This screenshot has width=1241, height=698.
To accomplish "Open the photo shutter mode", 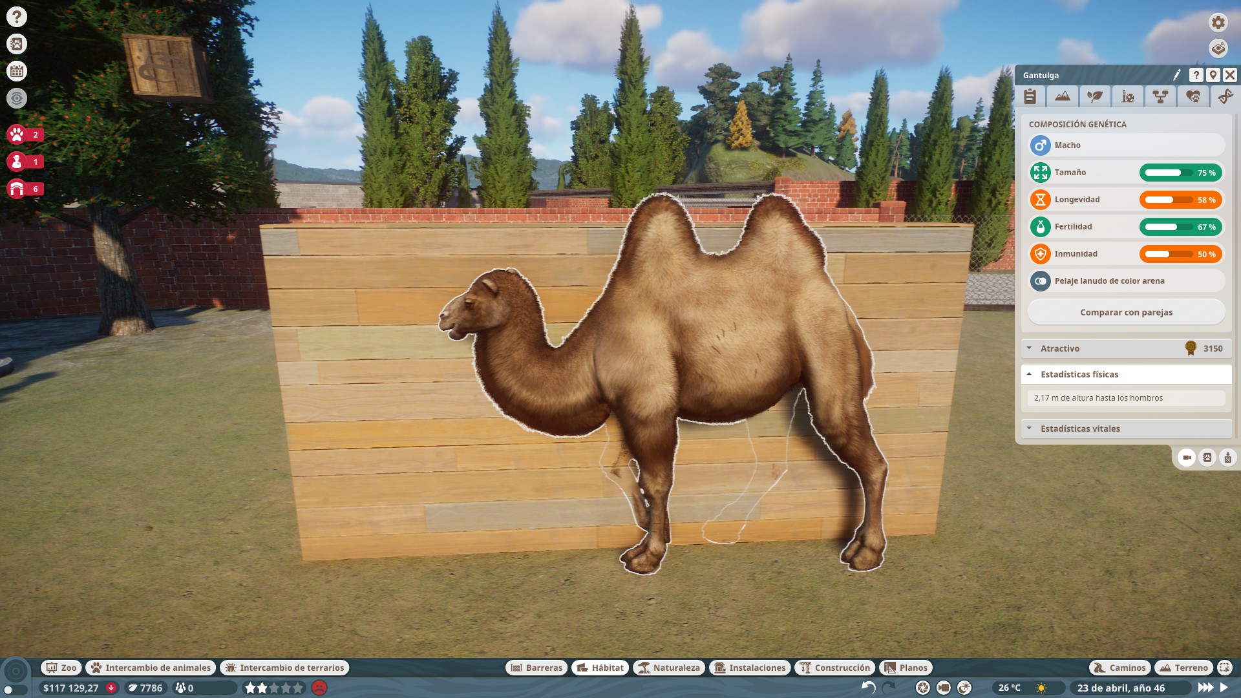I will [923, 688].
